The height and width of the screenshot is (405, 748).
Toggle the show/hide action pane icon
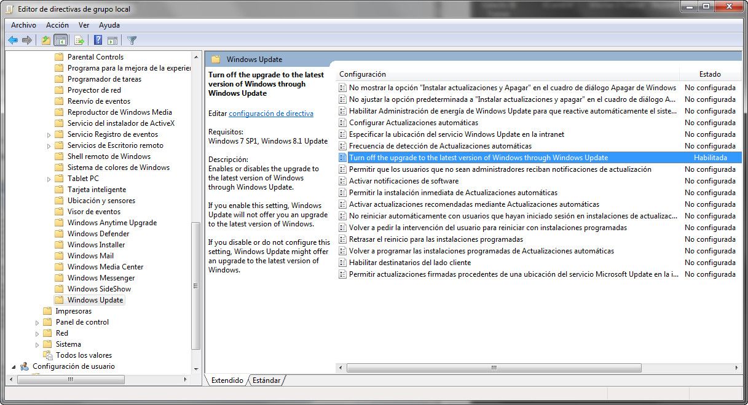[112, 40]
